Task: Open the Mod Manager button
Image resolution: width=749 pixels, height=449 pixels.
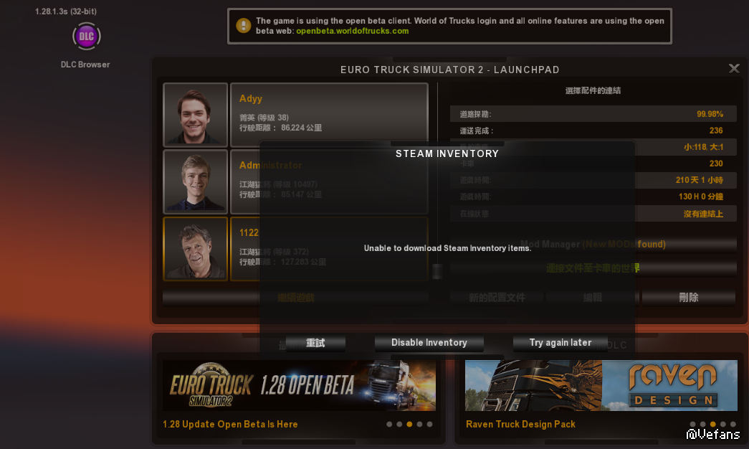Action: click(x=593, y=244)
